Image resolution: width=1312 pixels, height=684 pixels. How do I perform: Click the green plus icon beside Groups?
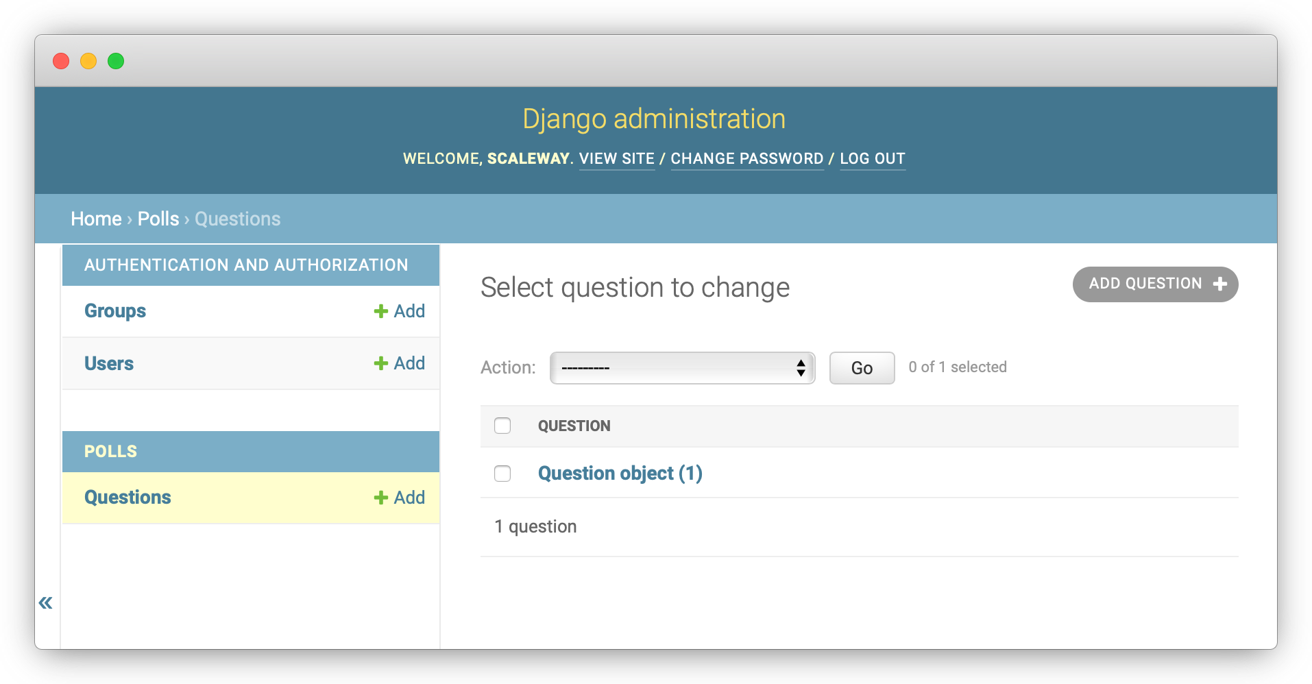[x=380, y=311]
